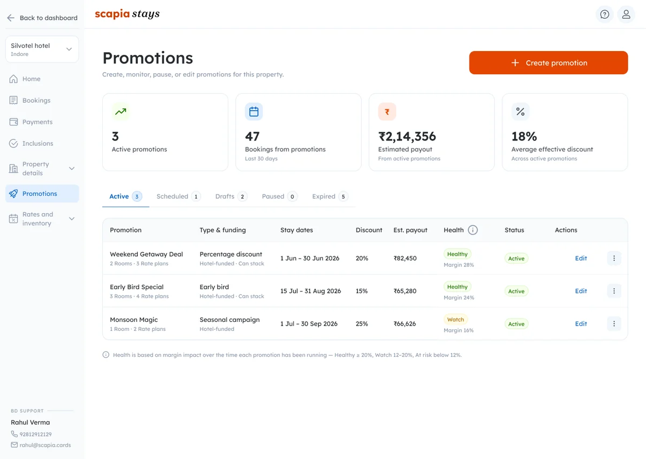The image size is (646, 459).
Task: Click the blue calendar icon on Bookings card
Action: point(254,112)
